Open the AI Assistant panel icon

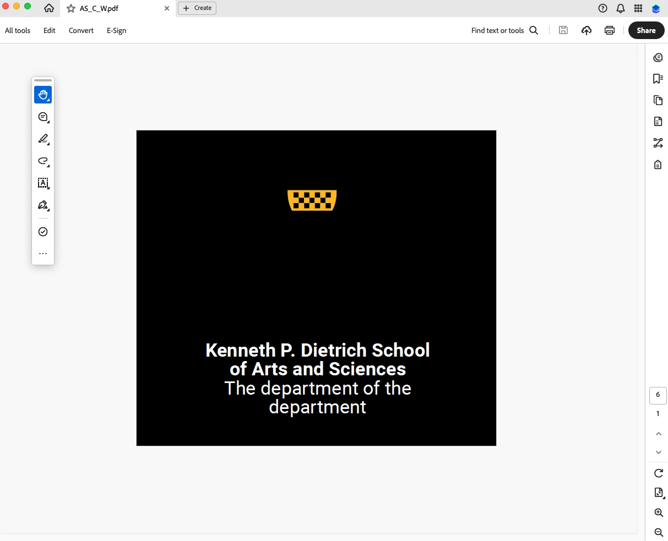(x=658, y=58)
